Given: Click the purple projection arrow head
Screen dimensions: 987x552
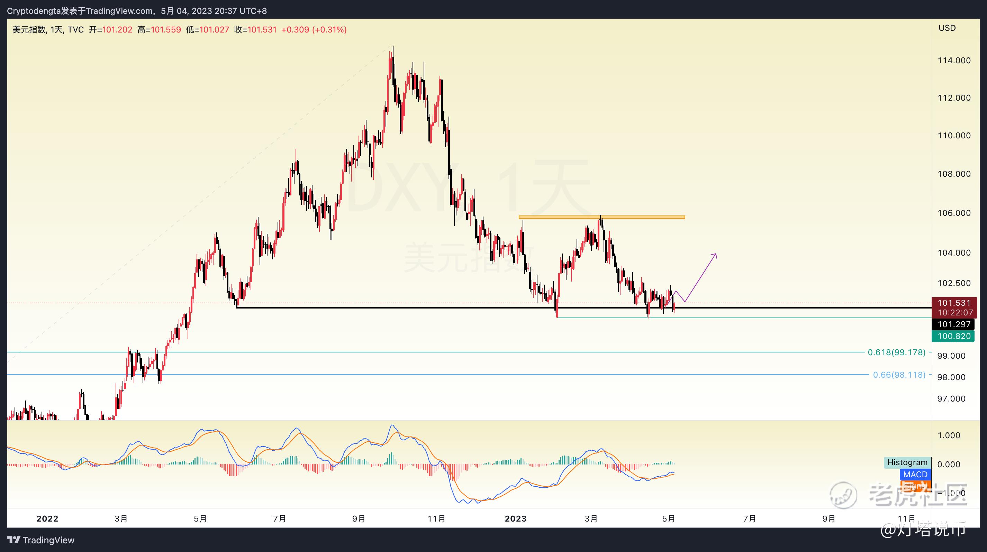Looking at the screenshot, I should (x=715, y=255).
